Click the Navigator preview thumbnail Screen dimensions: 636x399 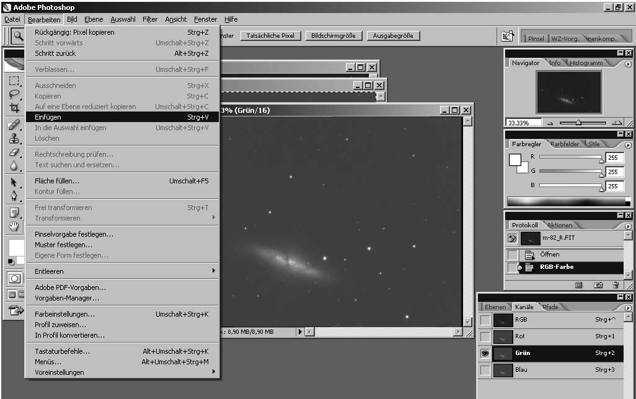[x=568, y=92]
